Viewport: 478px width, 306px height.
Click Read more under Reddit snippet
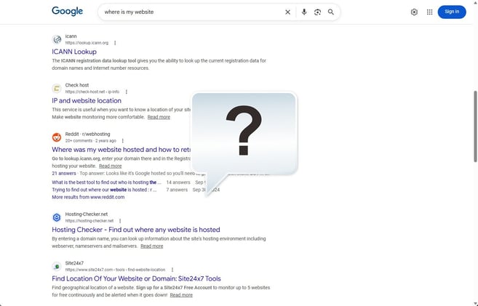(x=111, y=166)
